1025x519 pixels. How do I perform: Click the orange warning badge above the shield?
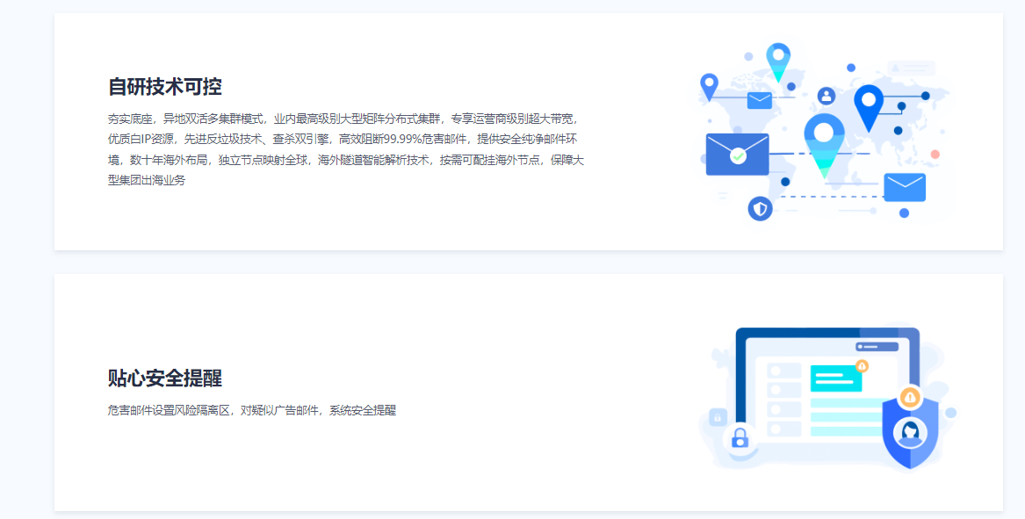pyautogui.click(x=910, y=398)
